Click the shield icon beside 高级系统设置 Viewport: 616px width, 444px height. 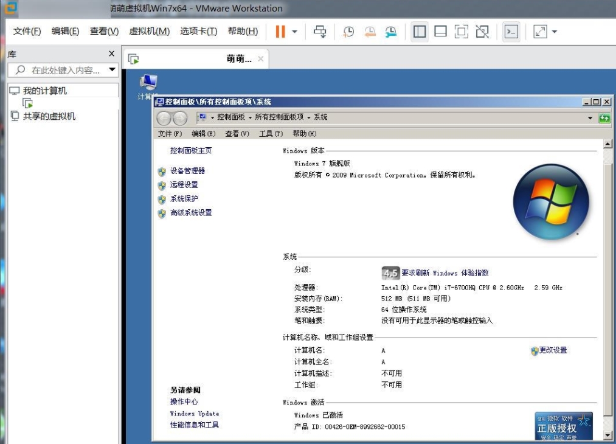(x=162, y=213)
